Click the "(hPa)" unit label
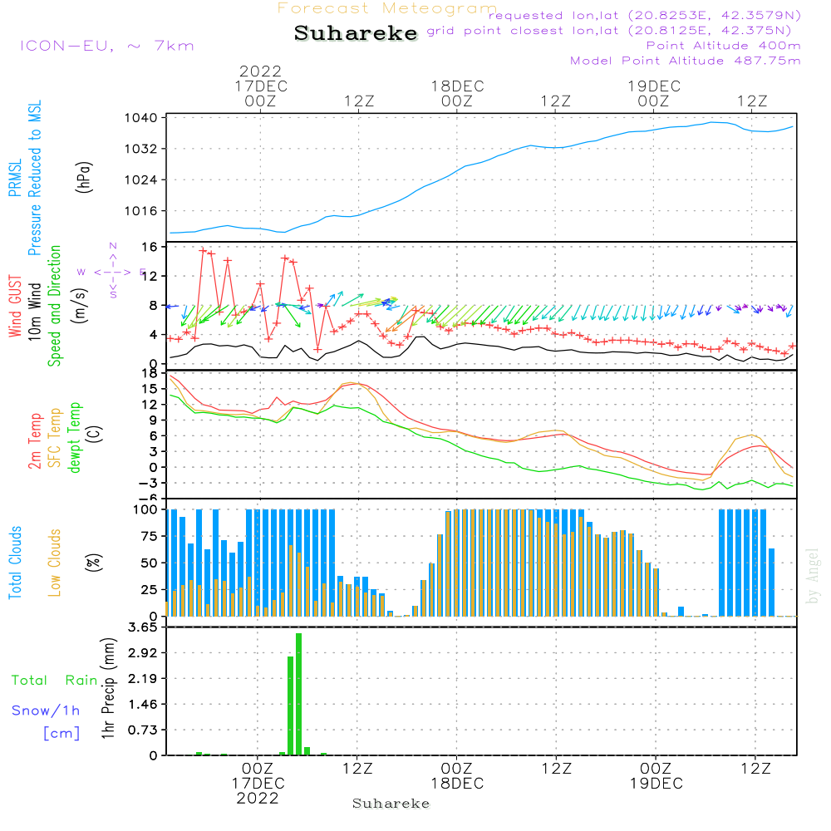831x831 pixels. [x=84, y=177]
